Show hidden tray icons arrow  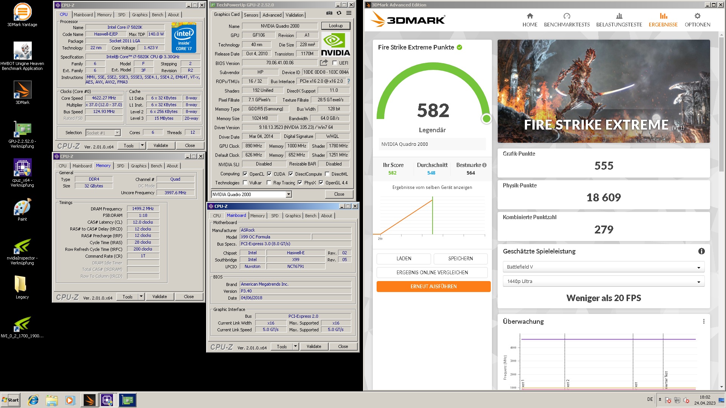660,400
